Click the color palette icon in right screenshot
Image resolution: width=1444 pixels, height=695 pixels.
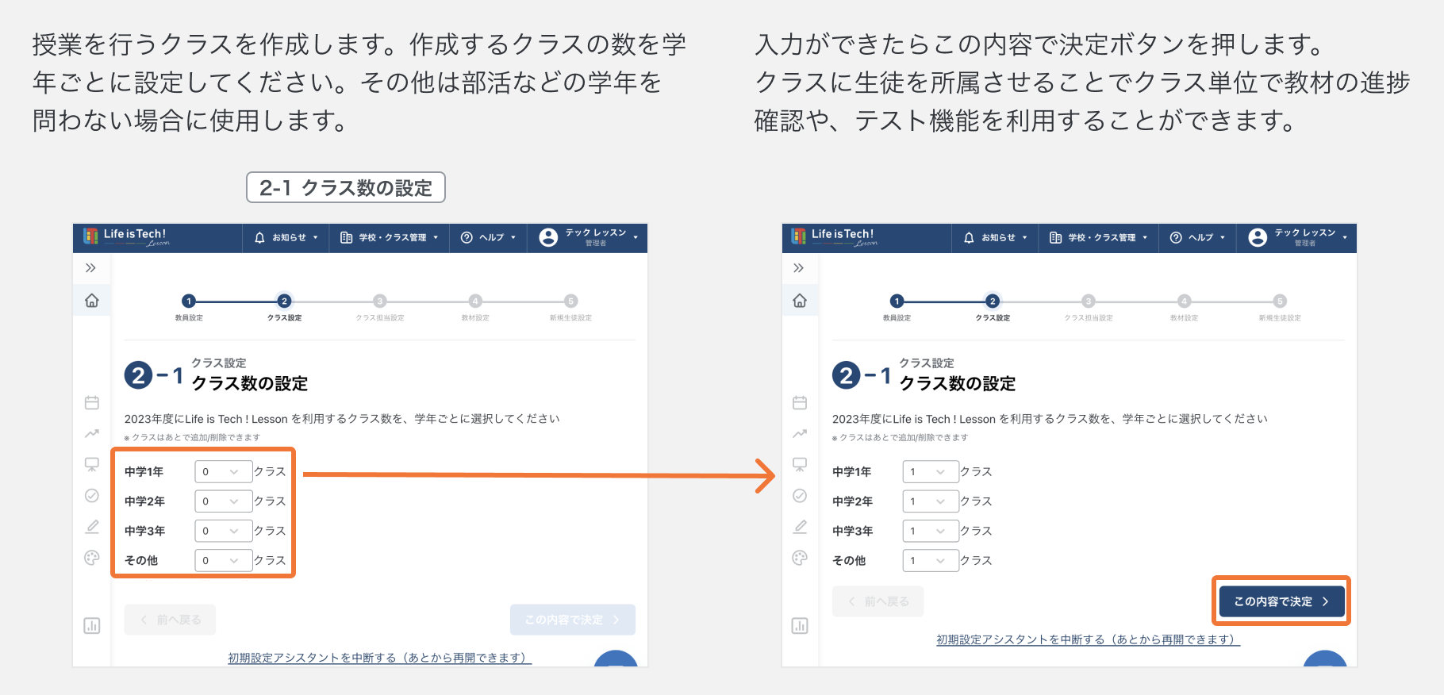pyautogui.click(x=800, y=558)
